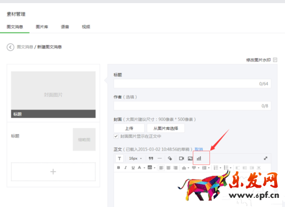Click the 上传 cover upload button
285x207 pixels.
point(129,128)
